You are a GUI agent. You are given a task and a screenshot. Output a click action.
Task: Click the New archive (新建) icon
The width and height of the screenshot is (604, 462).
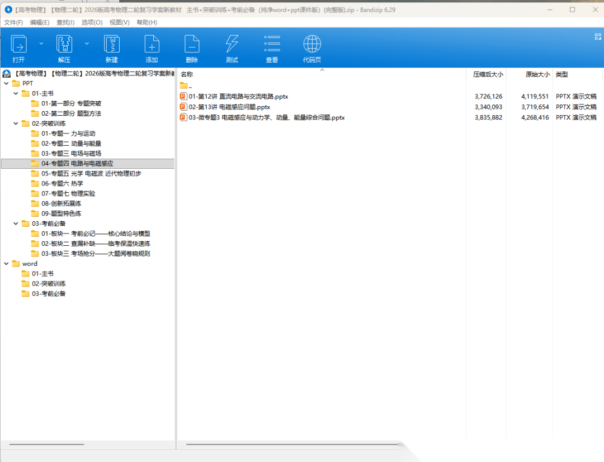(x=112, y=45)
